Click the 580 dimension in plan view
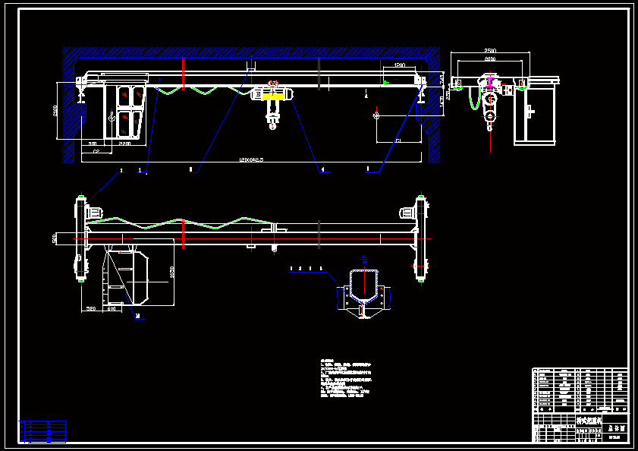 [x=91, y=309]
